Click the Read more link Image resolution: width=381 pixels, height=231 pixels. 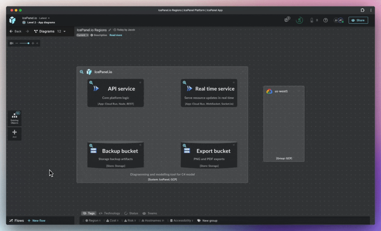coord(116,35)
